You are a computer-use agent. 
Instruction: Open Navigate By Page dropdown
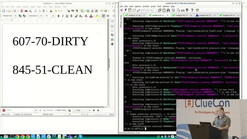pos(82,110)
